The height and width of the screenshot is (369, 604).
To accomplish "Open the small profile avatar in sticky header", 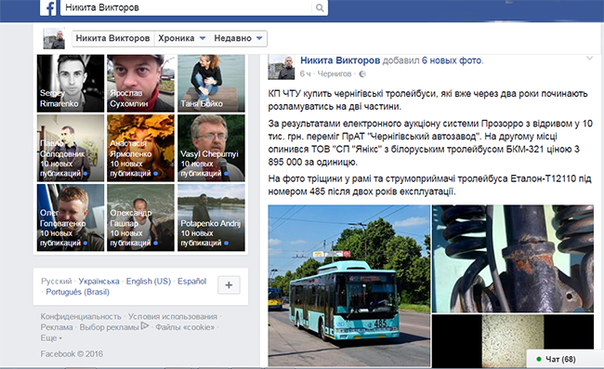I will pos(54,38).
